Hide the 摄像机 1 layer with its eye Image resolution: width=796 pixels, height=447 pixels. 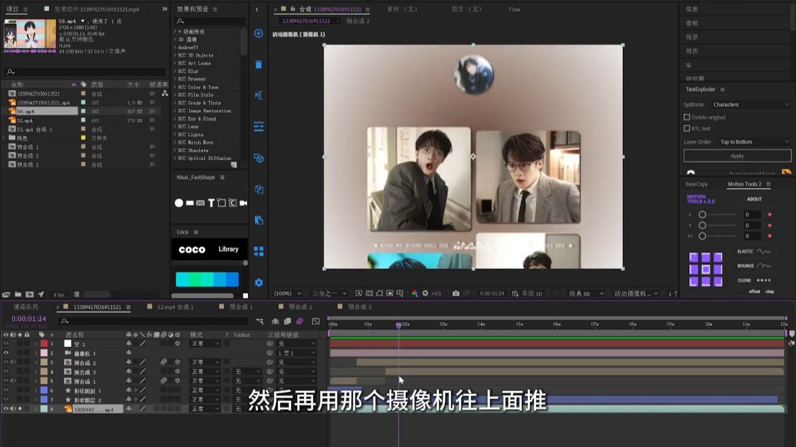[6, 353]
